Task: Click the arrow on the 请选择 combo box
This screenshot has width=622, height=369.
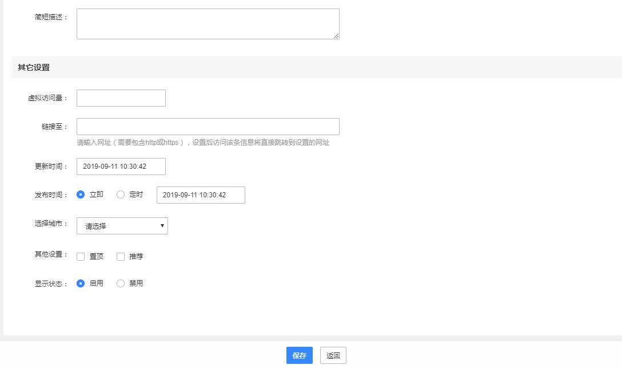Action: [163, 226]
